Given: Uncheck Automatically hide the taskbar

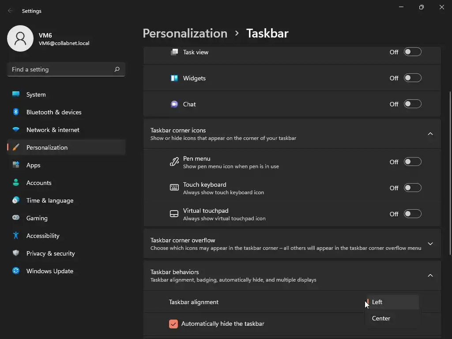Looking at the screenshot, I should click(x=173, y=324).
